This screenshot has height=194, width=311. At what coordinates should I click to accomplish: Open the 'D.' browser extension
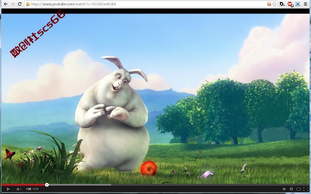282,4
